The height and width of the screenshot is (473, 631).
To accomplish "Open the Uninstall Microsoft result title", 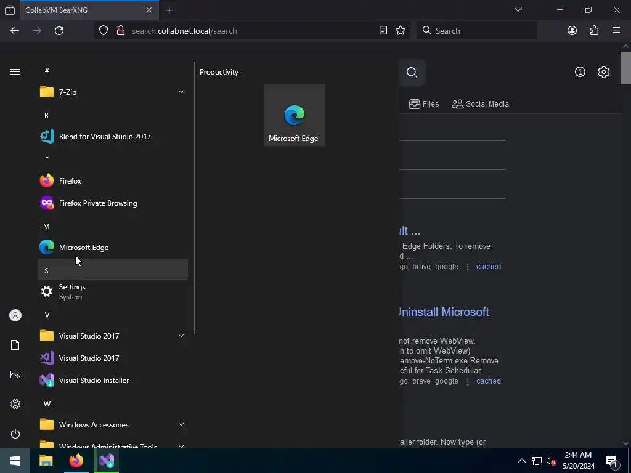I will [x=444, y=312].
